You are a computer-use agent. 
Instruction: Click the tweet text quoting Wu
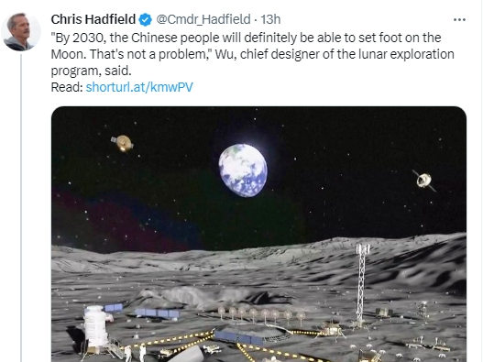(x=252, y=54)
